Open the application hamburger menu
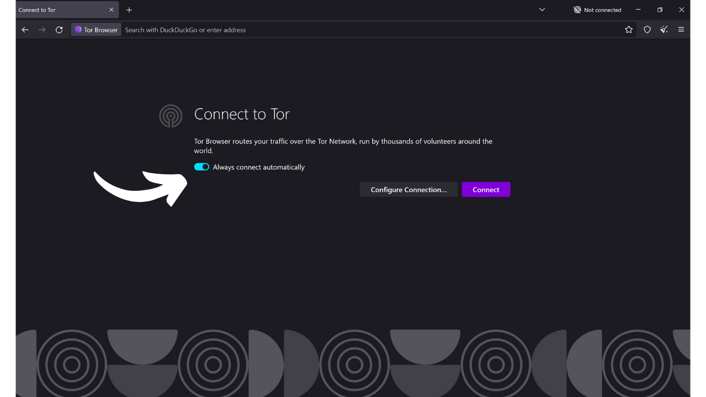This screenshot has width=706, height=397. (x=681, y=30)
